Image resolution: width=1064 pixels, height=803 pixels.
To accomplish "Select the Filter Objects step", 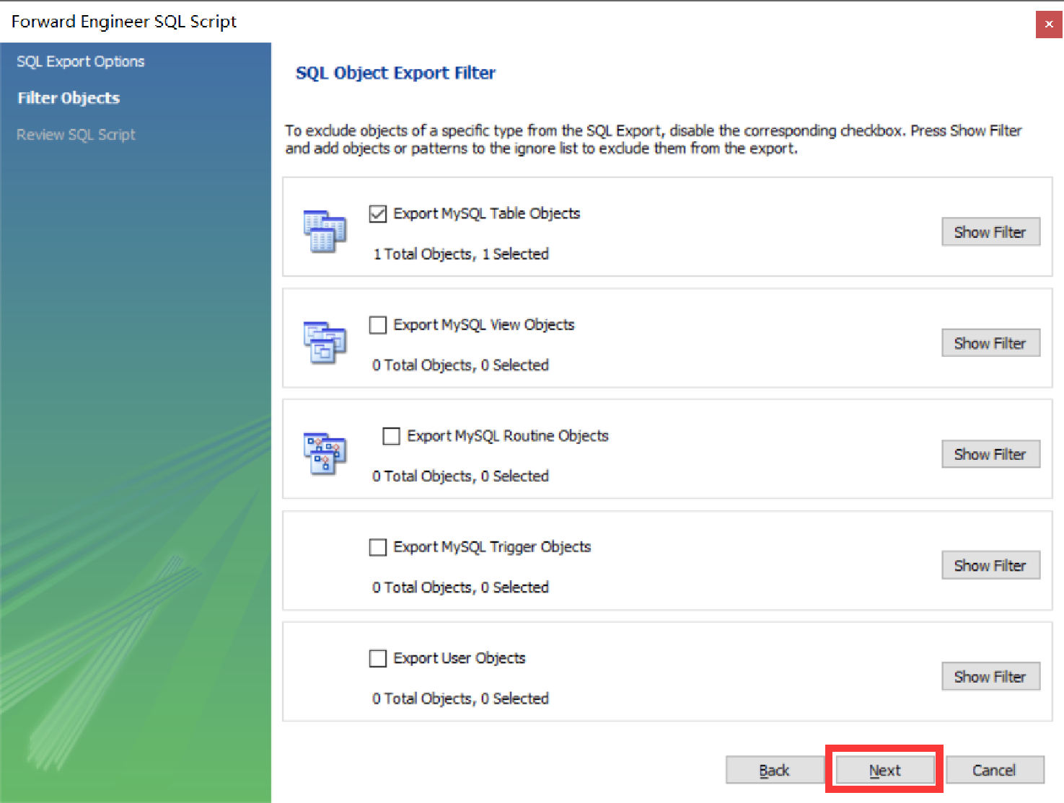I will click(x=68, y=98).
